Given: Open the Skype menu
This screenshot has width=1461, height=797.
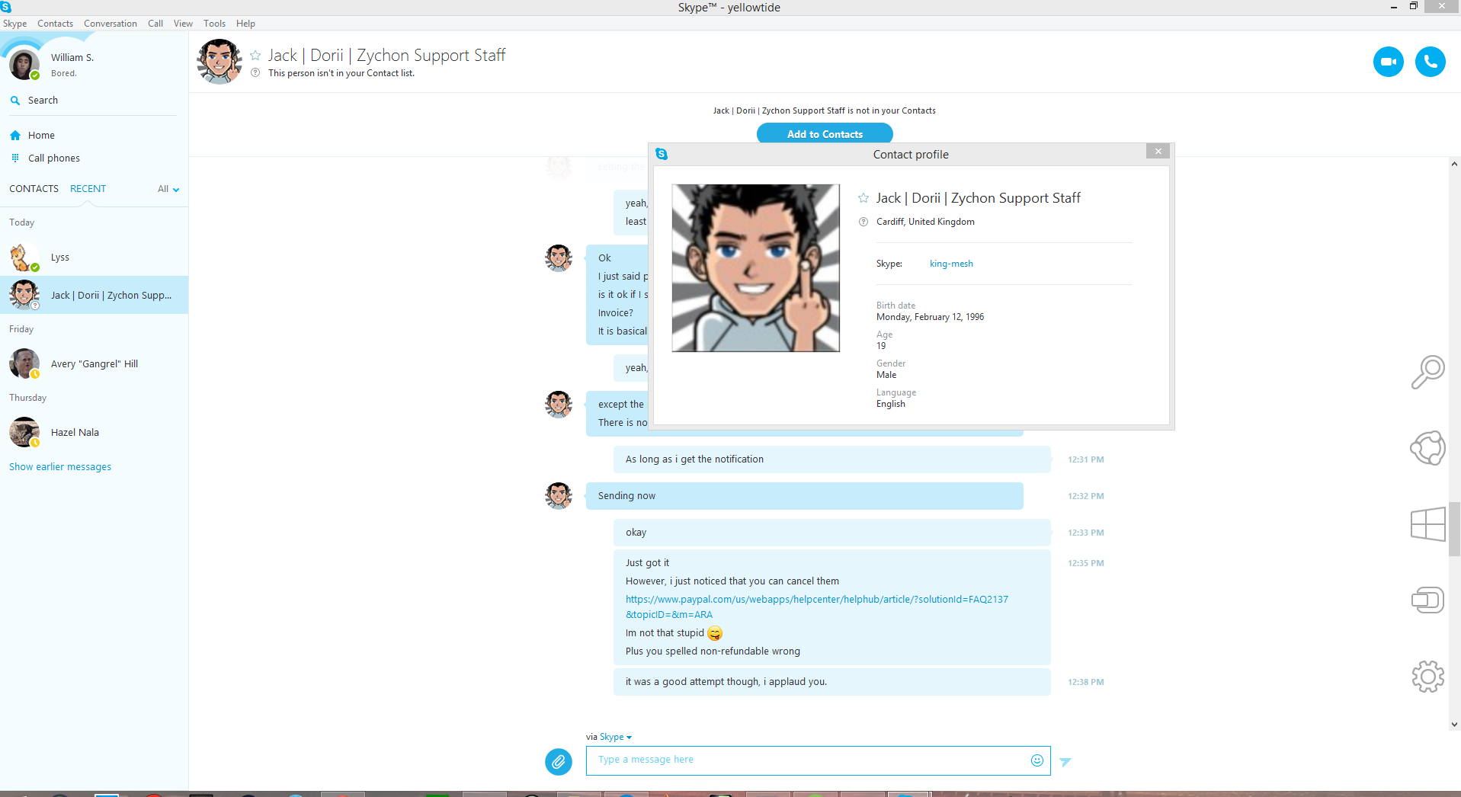Looking at the screenshot, I should tap(14, 24).
